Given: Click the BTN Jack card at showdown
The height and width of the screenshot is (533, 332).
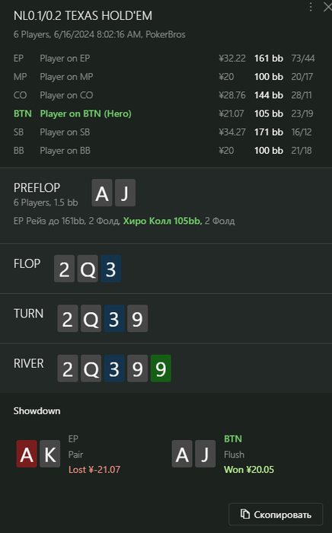Looking at the screenshot, I should tap(206, 454).
